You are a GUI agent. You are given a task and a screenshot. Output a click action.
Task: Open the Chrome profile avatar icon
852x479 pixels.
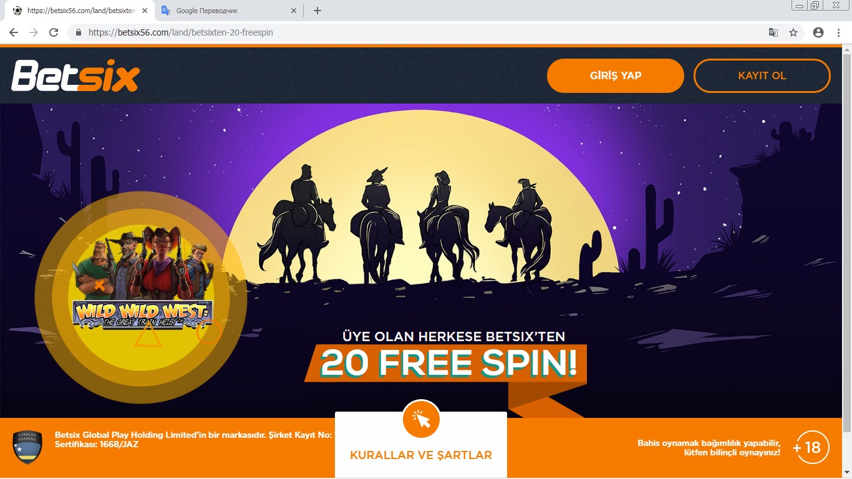point(818,32)
